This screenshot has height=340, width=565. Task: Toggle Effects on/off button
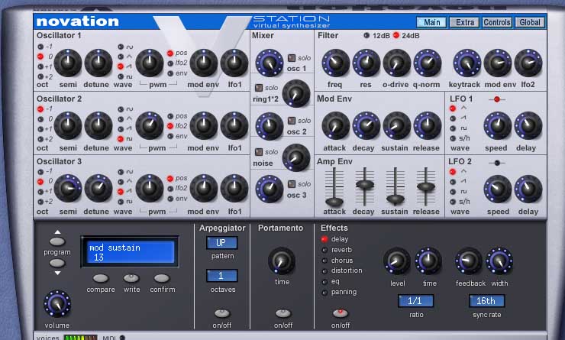(x=341, y=313)
